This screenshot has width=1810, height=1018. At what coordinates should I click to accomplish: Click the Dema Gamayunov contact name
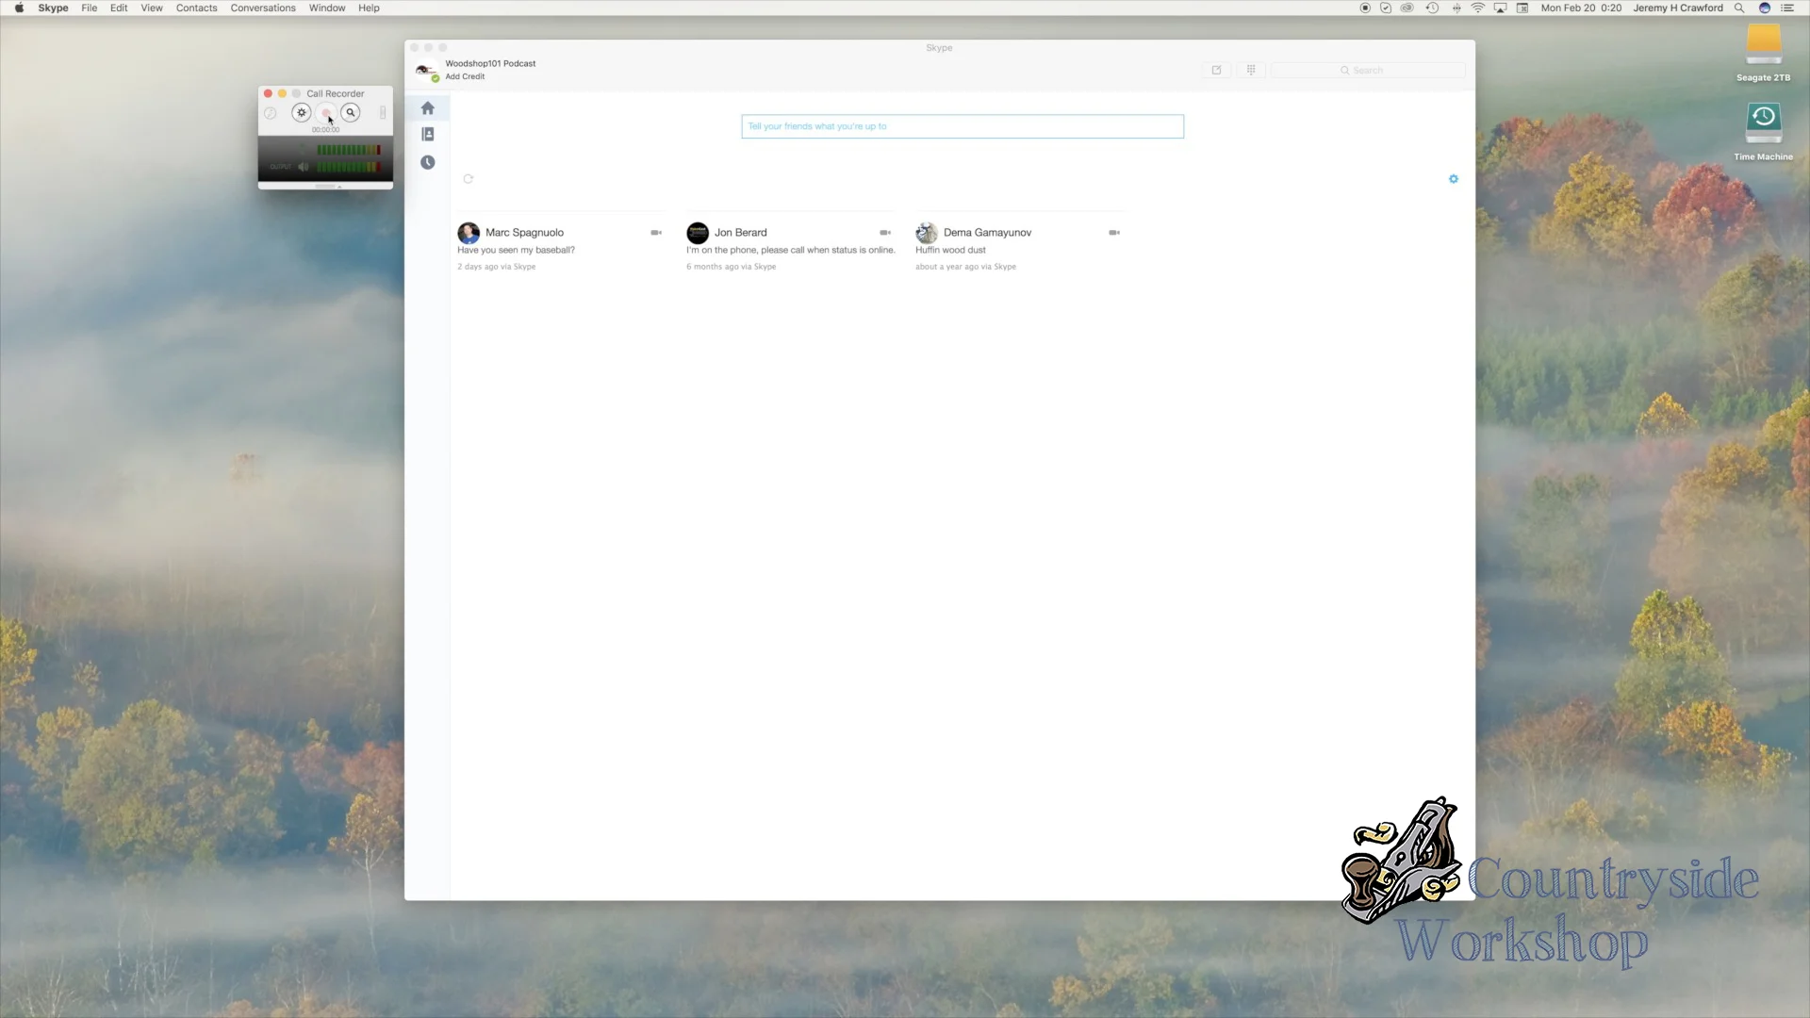click(988, 233)
